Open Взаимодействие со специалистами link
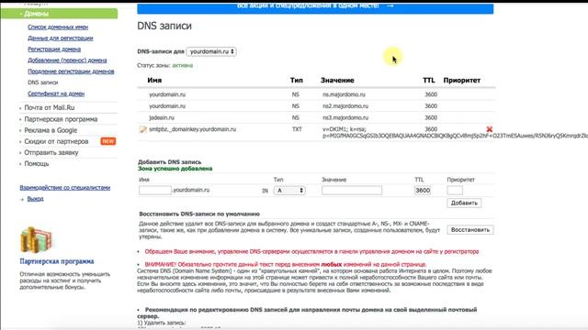Viewport: 588px width, 330px height. (x=65, y=187)
